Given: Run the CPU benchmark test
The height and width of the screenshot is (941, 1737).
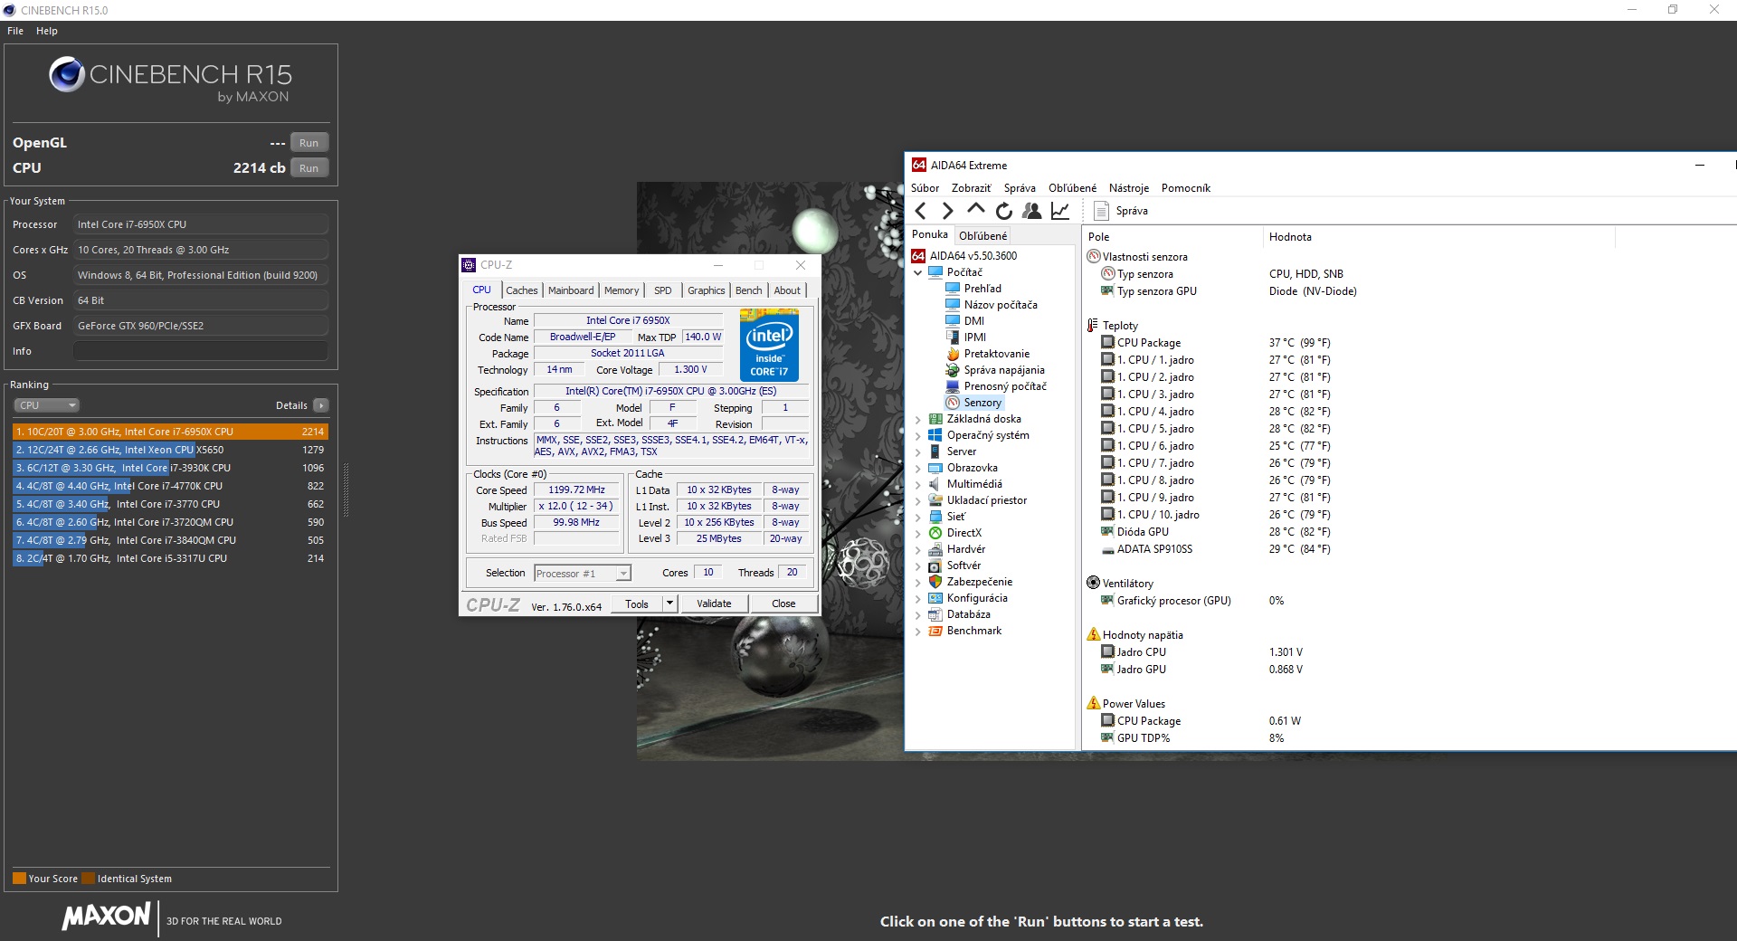Looking at the screenshot, I should (x=309, y=168).
